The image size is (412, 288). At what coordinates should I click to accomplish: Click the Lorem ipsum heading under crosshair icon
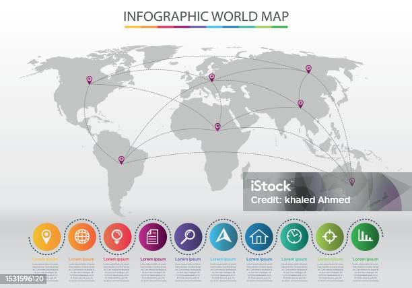tap(330, 259)
